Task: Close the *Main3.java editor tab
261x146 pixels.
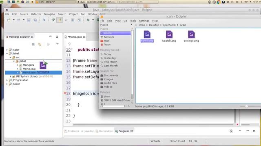Action: click(x=84, y=37)
